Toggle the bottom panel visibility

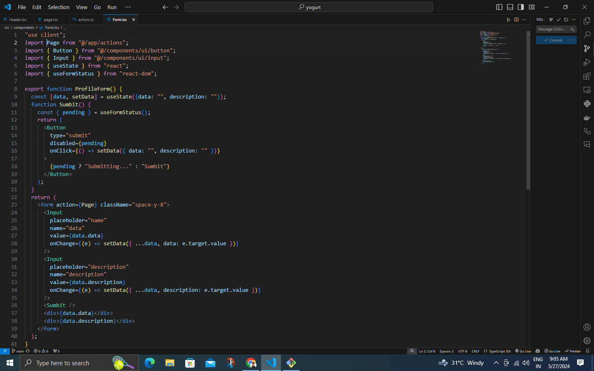pos(510,7)
